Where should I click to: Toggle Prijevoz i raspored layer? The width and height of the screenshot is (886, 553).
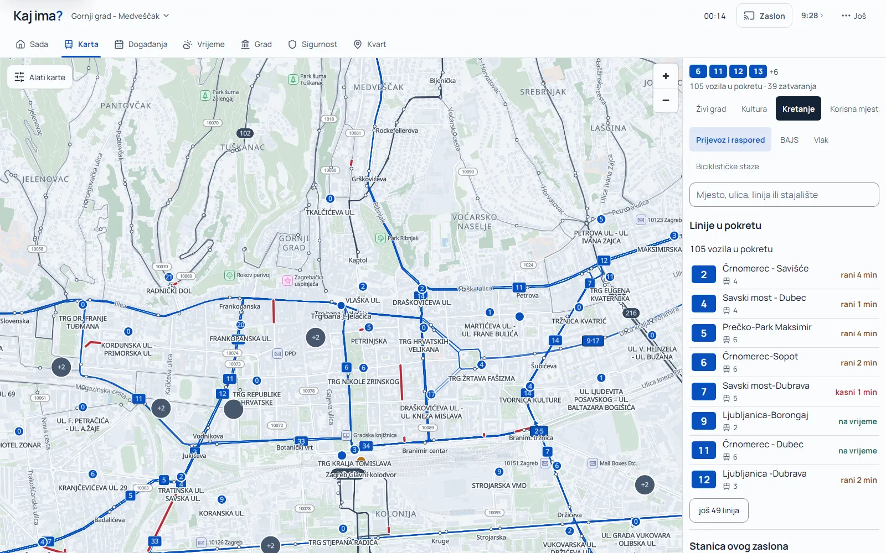click(730, 140)
